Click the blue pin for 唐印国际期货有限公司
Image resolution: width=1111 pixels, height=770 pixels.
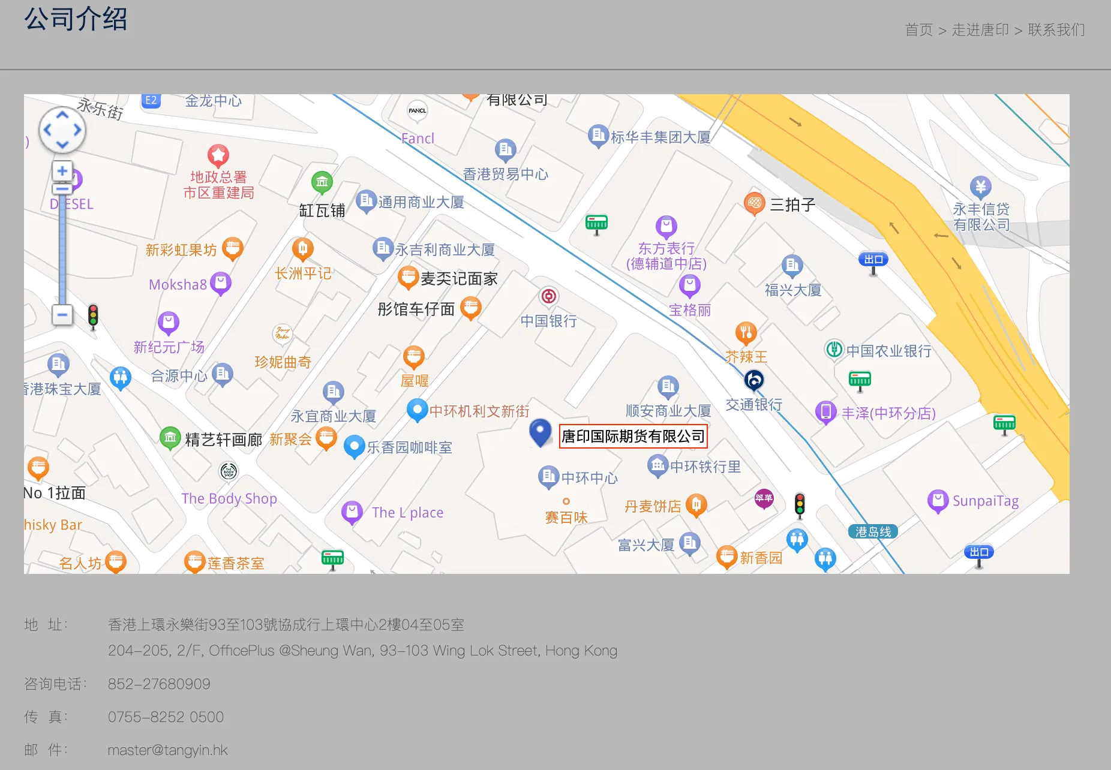[541, 432]
